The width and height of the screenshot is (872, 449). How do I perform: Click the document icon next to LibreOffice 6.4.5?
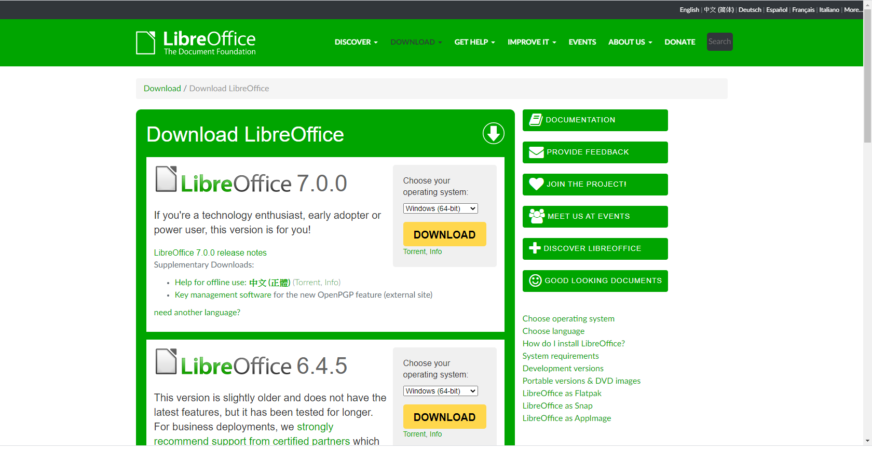coord(166,361)
